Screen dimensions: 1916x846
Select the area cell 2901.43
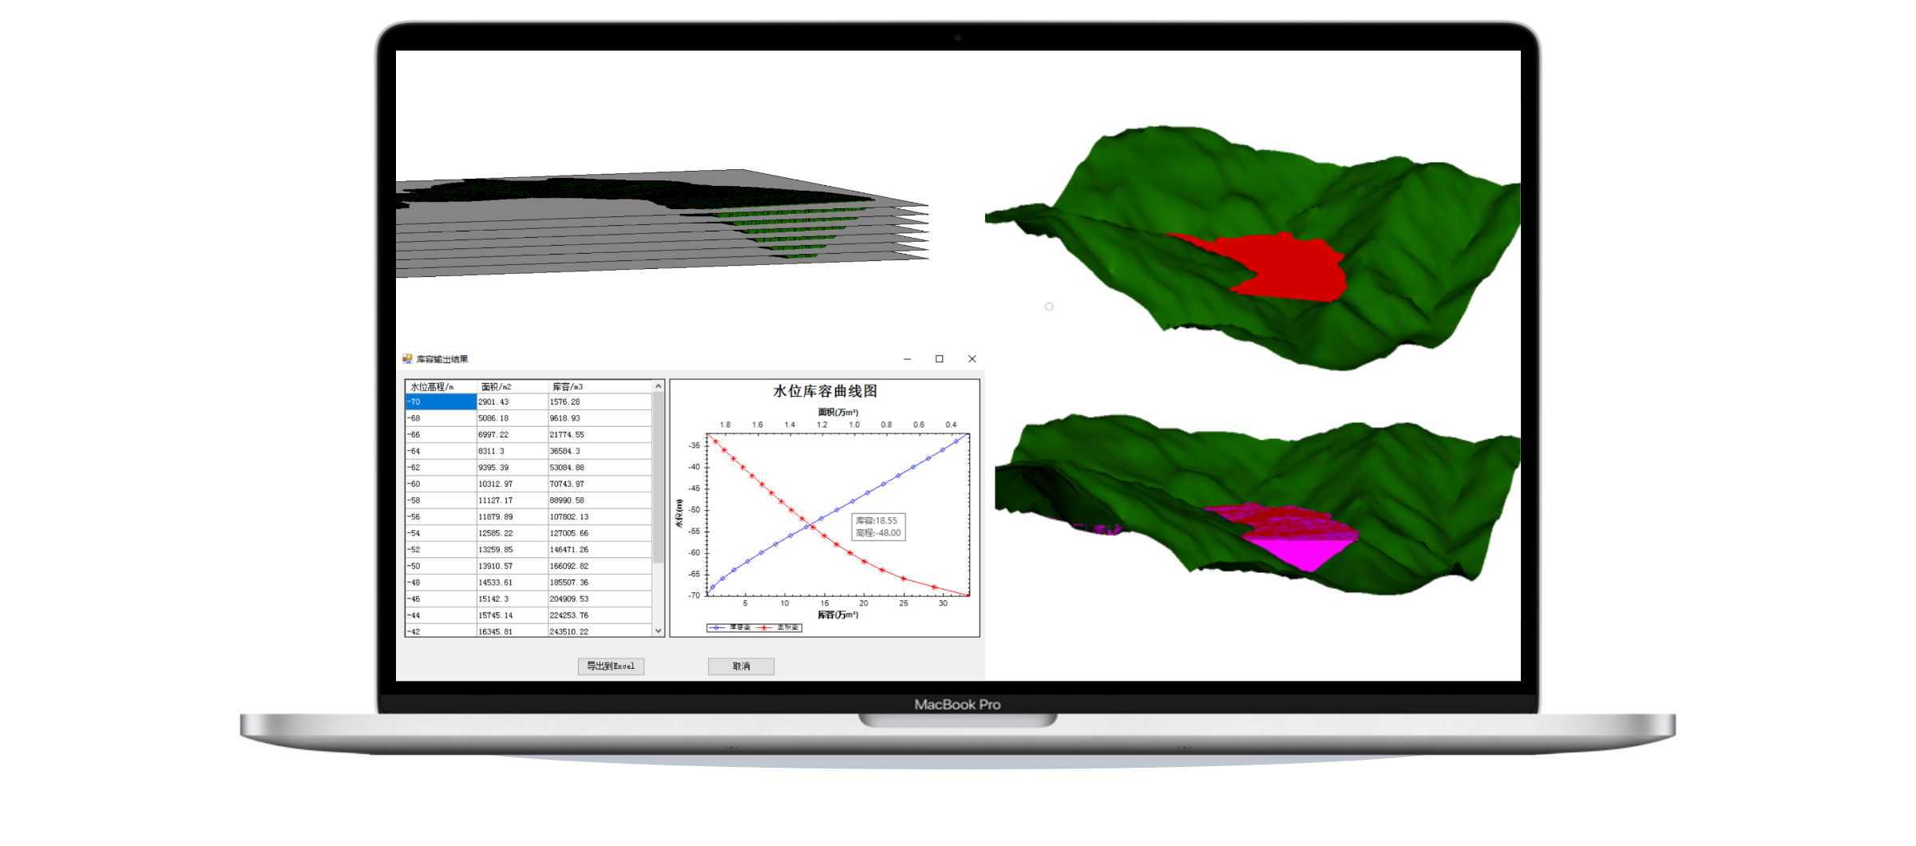pyautogui.click(x=512, y=402)
